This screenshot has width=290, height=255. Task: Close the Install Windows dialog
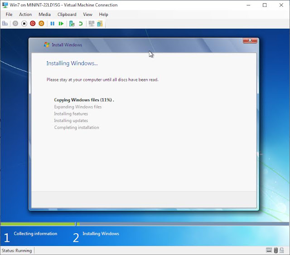(x=250, y=40)
